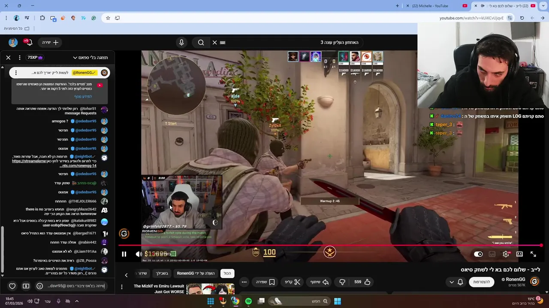
Task: Open the RonenGG channel name link
Action: (515, 279)
